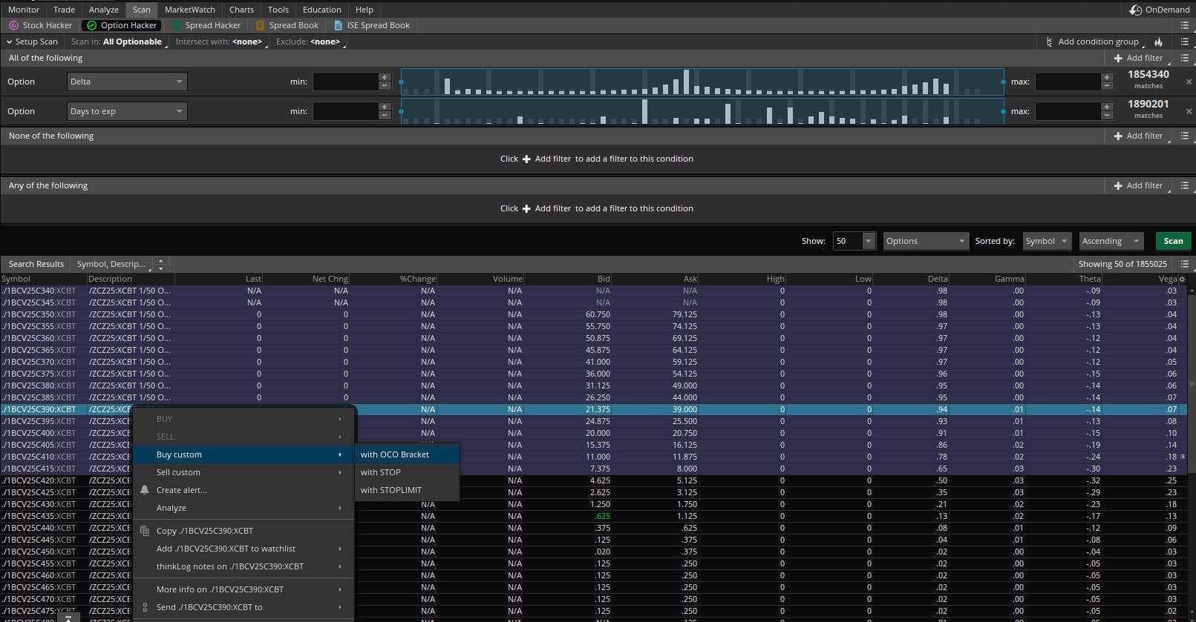
Task: Open Stock Hacker via its icon
Action: point(13,25)
